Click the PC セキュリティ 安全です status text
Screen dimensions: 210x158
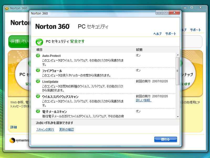(x=65, y=41)
